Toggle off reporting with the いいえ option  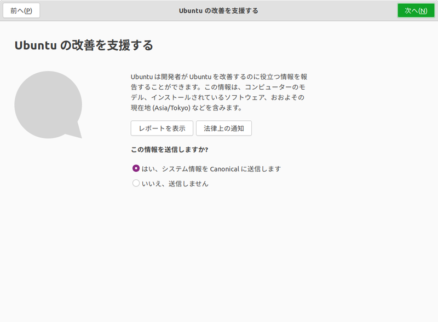(136, 183)
